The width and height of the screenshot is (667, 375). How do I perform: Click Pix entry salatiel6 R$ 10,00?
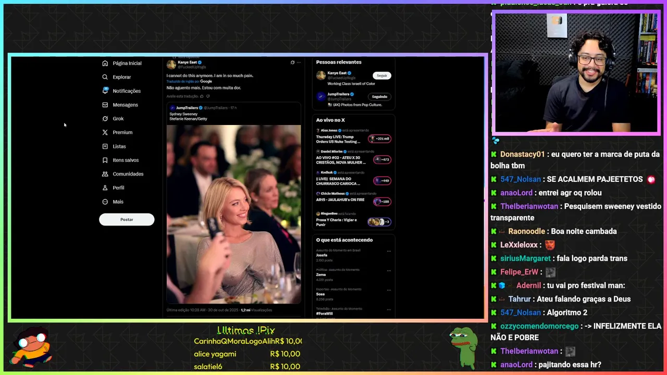248,367
